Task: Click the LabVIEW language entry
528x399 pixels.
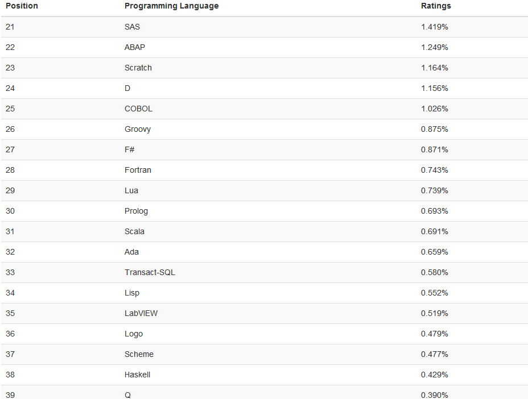Action: [141, 313]
